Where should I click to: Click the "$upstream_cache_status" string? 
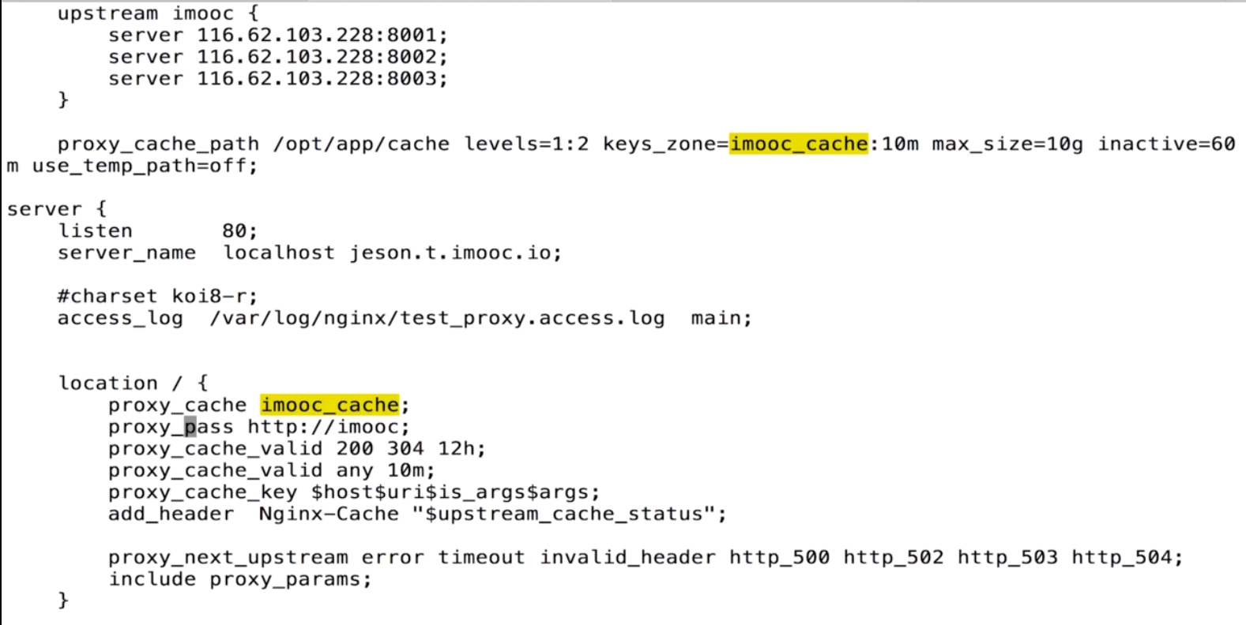pyautogui.click(x=569, y=515)
